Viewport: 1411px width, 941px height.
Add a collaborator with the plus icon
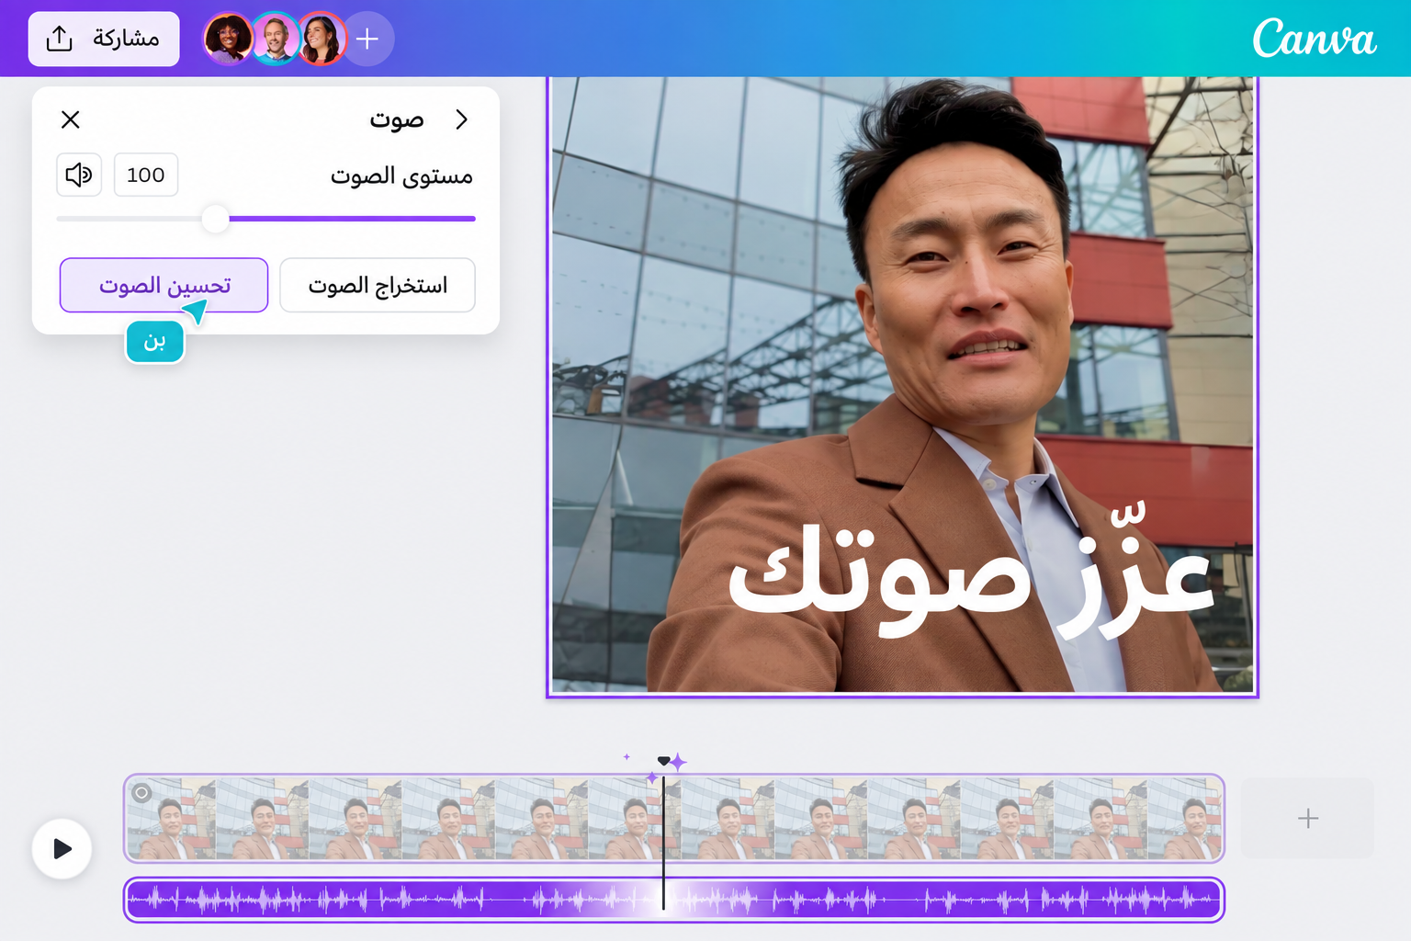367,39
